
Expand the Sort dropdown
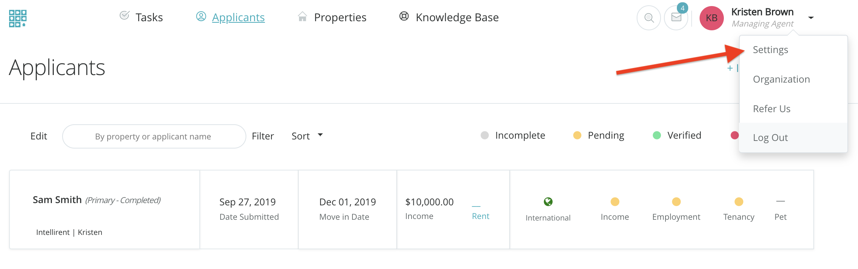point(307,136)
